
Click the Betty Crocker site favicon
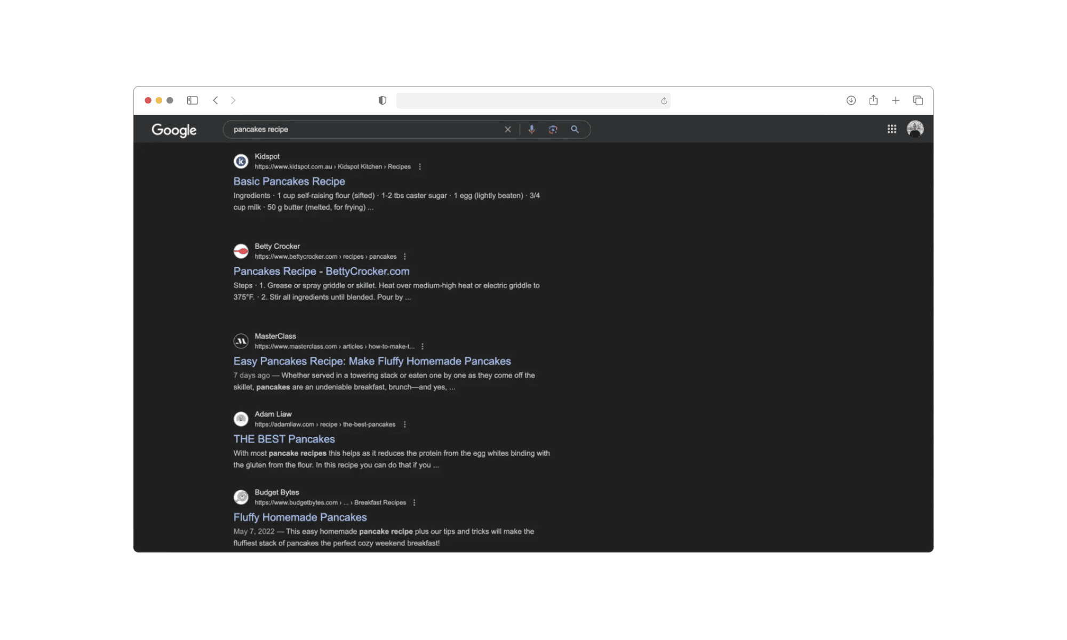(241, 251)
